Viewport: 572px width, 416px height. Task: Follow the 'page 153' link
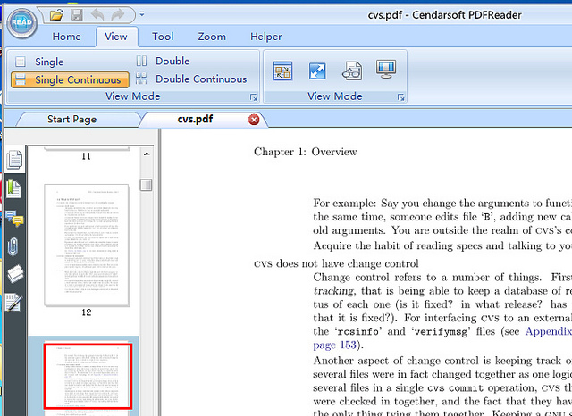[x=334, y=345]
